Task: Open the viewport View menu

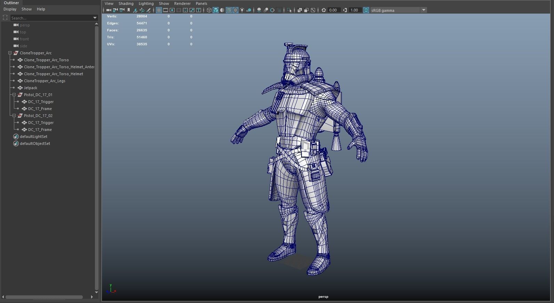Action: point(109,3)
